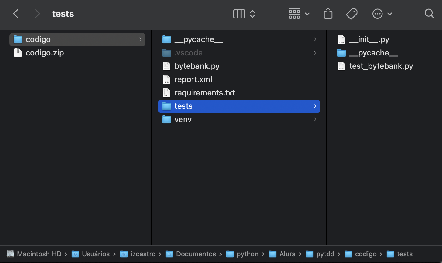
Task: Select the test_bytebank.py file icon
Action: [x=342, y=66]
